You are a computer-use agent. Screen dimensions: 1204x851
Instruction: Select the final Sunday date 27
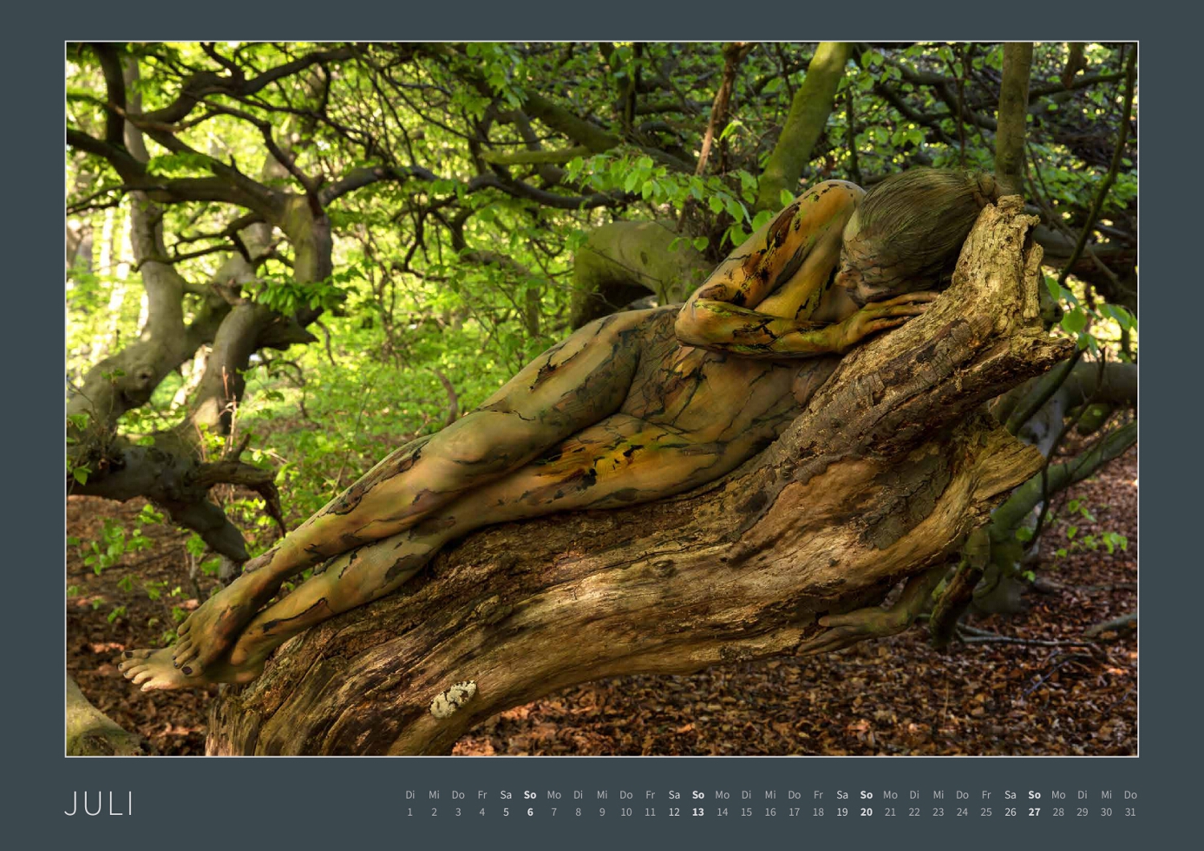[x=1035, y=812]
